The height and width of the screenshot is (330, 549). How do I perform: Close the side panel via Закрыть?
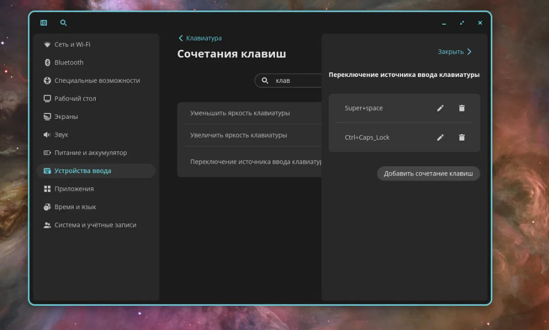(454, 52)
